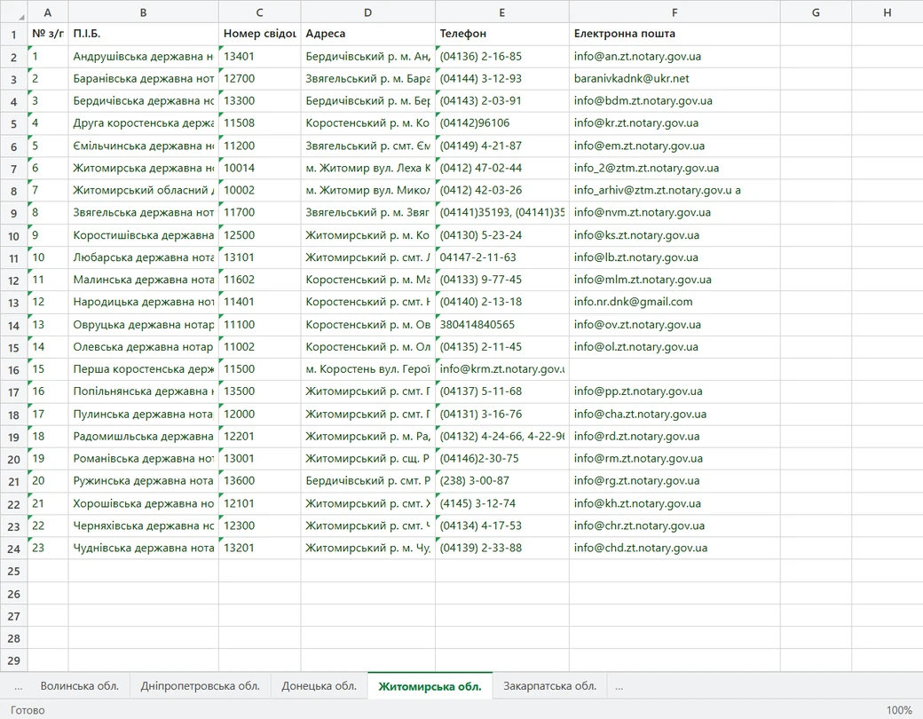Show earlier sheet tabs via left ellipsis
Screen dimensions: 923x719
(x=19, y=686)
